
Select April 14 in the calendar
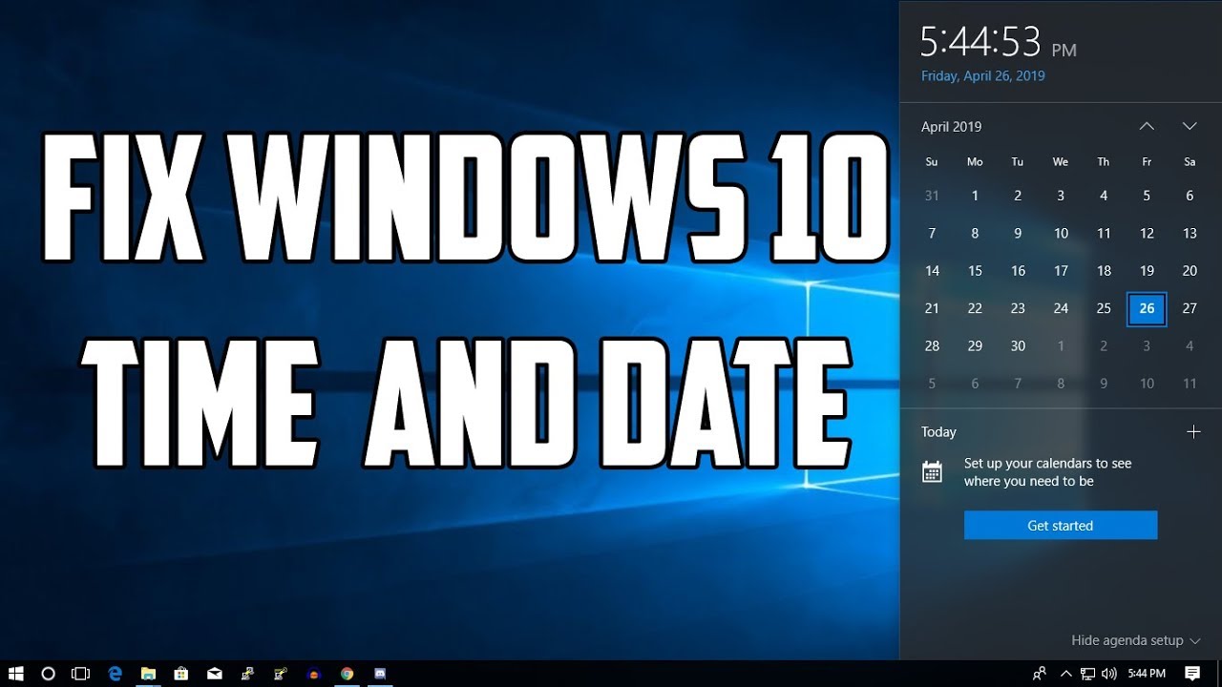pos(932,271)
